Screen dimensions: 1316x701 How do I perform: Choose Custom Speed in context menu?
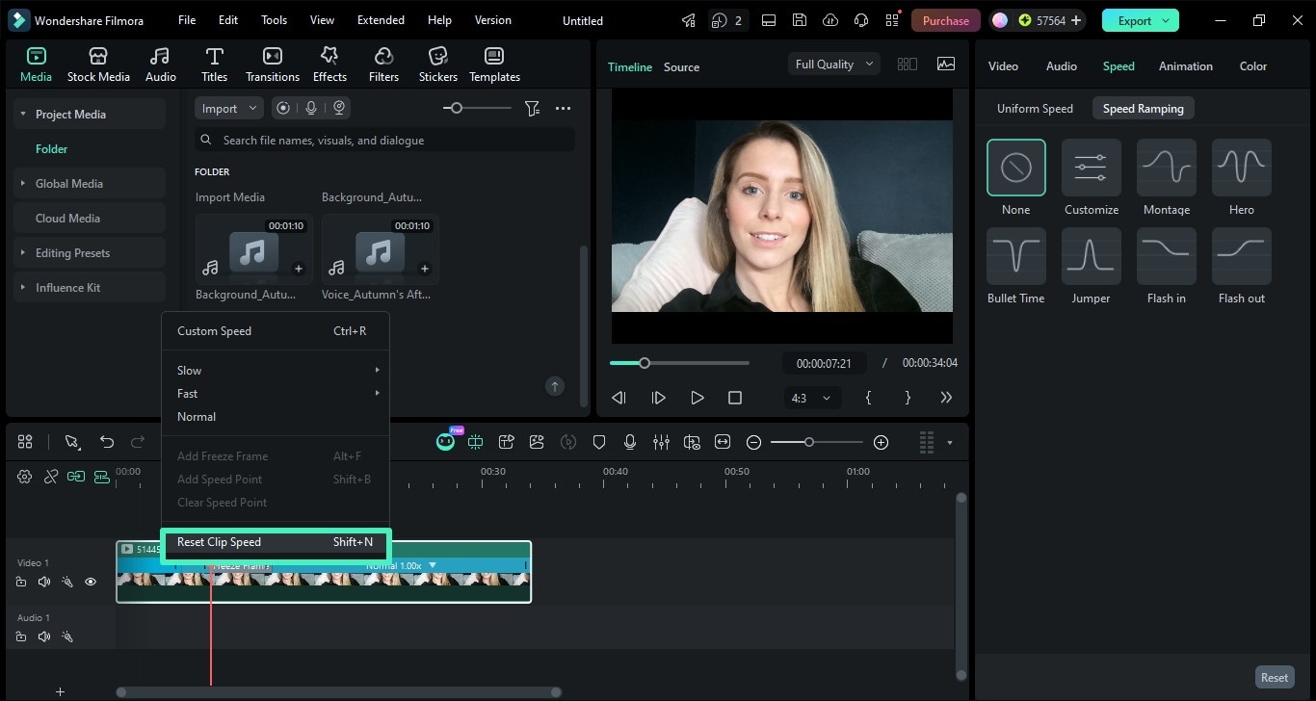tap(276, 331)
